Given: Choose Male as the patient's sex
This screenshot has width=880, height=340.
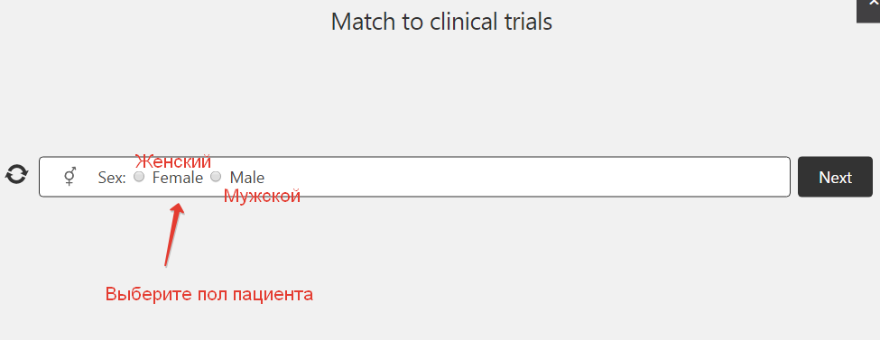Looking at the screenshot, I should coord(216,177).
